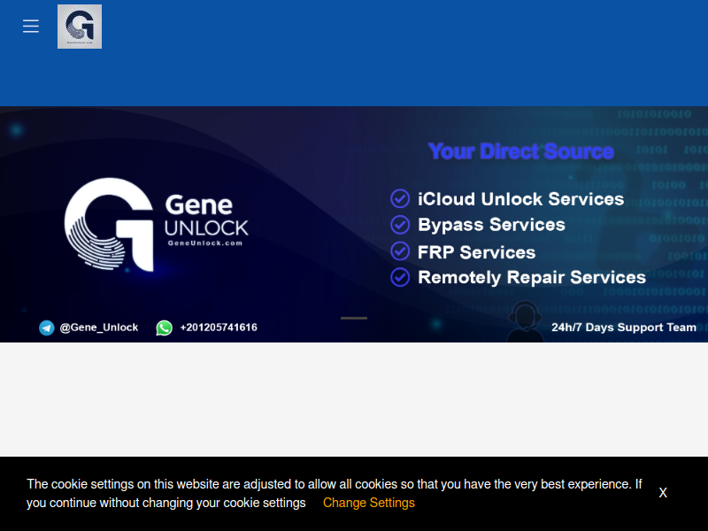Click the FRP Services text
This screenshot has height=531, width=708.
click(x=476, y=252)
